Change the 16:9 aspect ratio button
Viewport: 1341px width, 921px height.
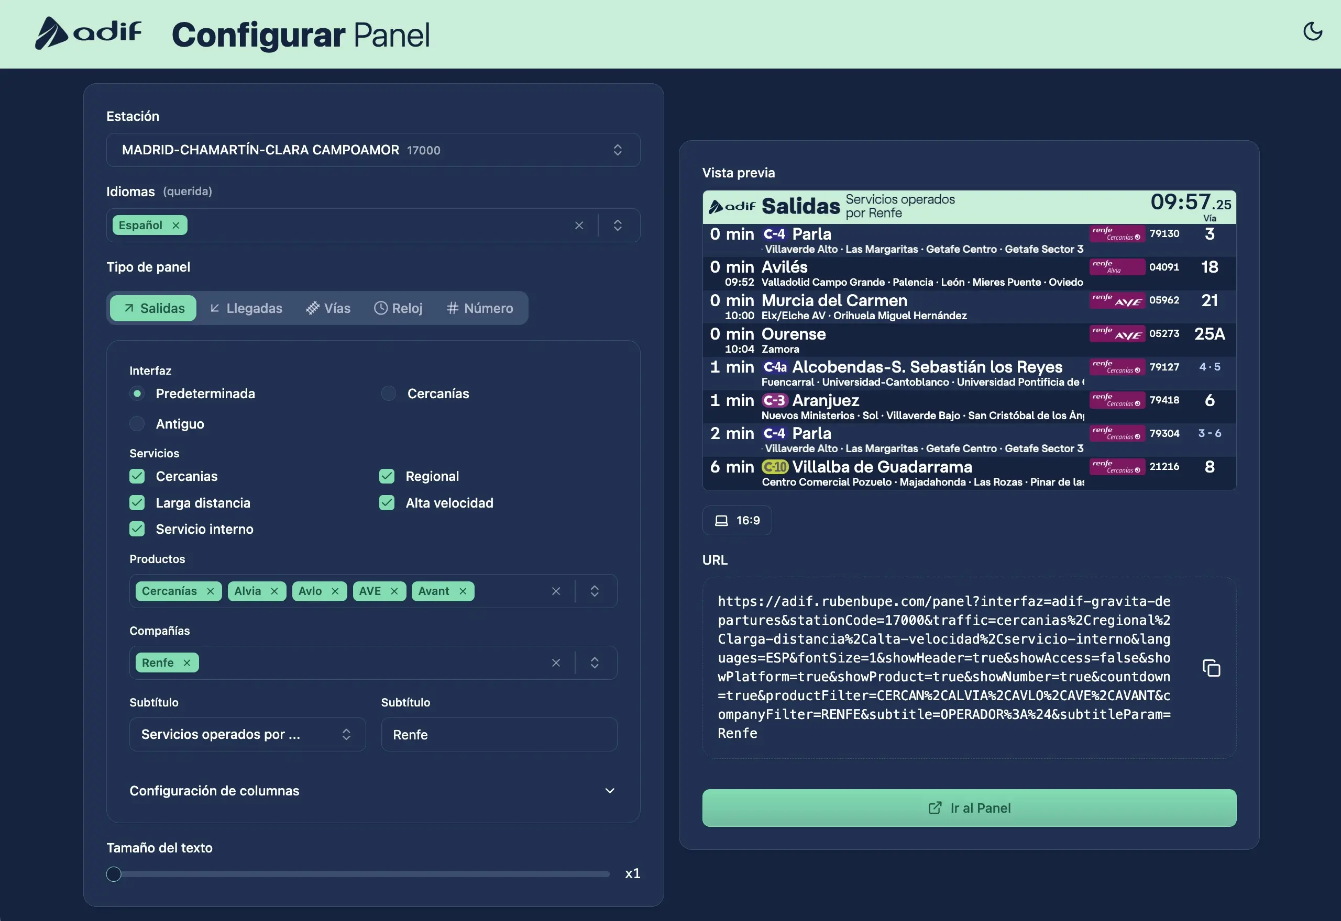click(737, 521)
